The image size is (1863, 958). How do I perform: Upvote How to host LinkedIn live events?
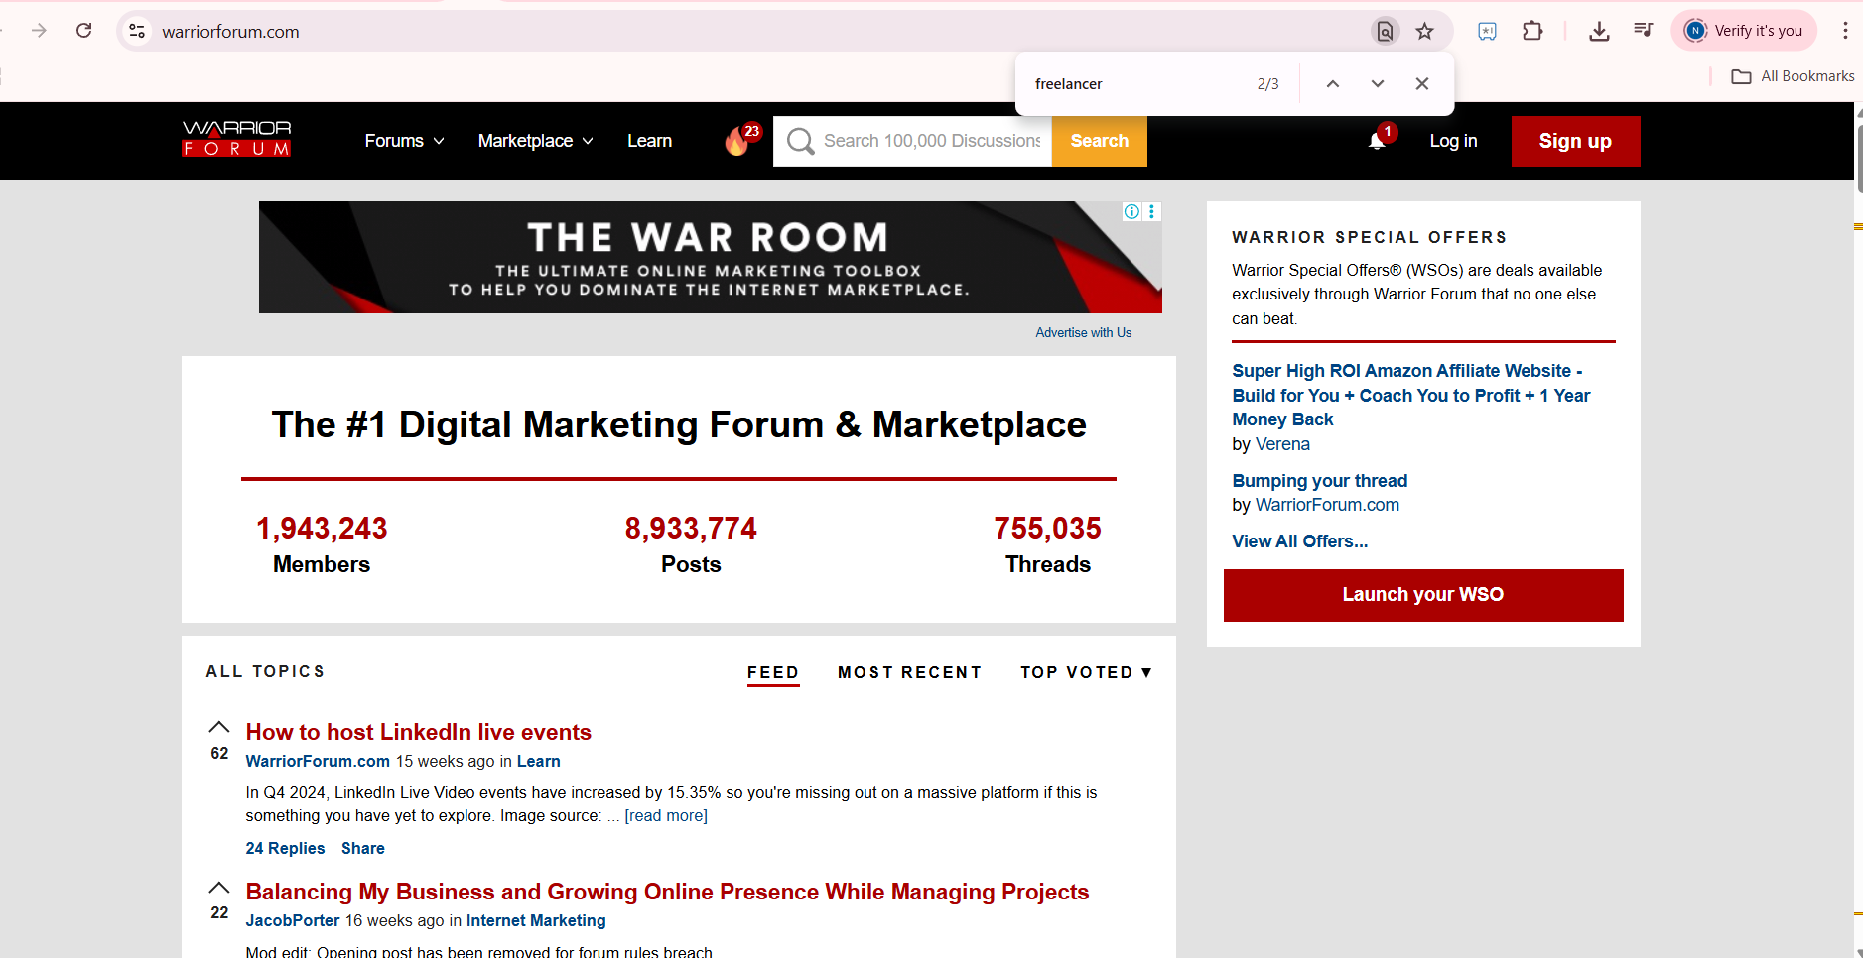pos(219,727)
